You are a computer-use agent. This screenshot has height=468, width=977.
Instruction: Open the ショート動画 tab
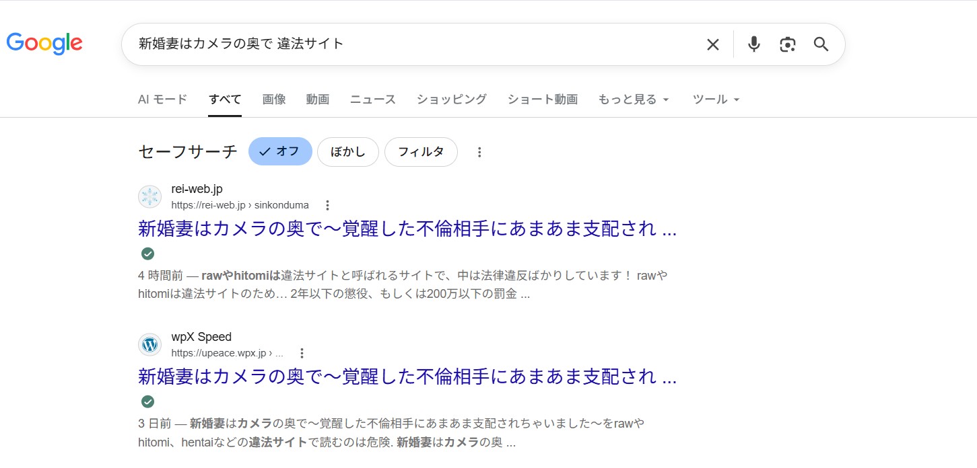pyautogui.click(x=543, y=99)
